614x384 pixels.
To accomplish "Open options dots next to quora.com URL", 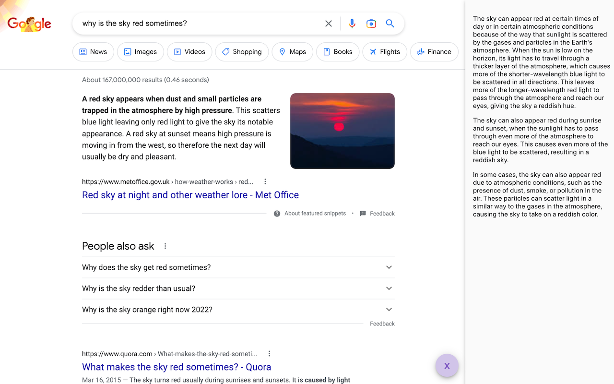I will 269,354.
